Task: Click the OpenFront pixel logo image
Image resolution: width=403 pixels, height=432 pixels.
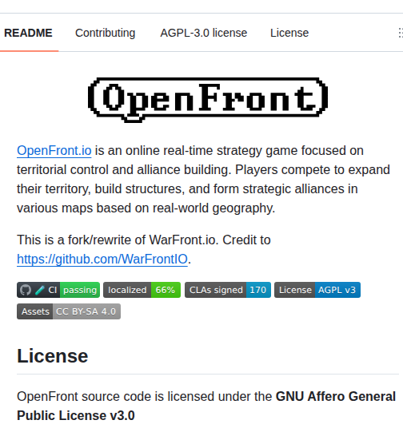Action: tap(208, 100)
